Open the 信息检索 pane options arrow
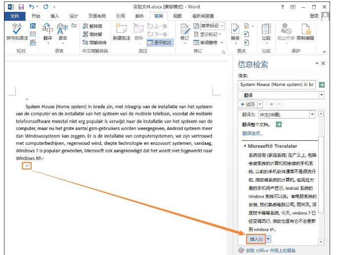The image size is (337, 255). click(x=317, y=63)
